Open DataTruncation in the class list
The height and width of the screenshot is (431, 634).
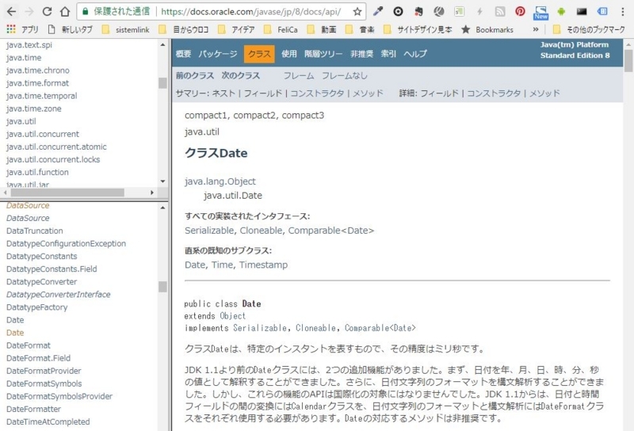34,231
